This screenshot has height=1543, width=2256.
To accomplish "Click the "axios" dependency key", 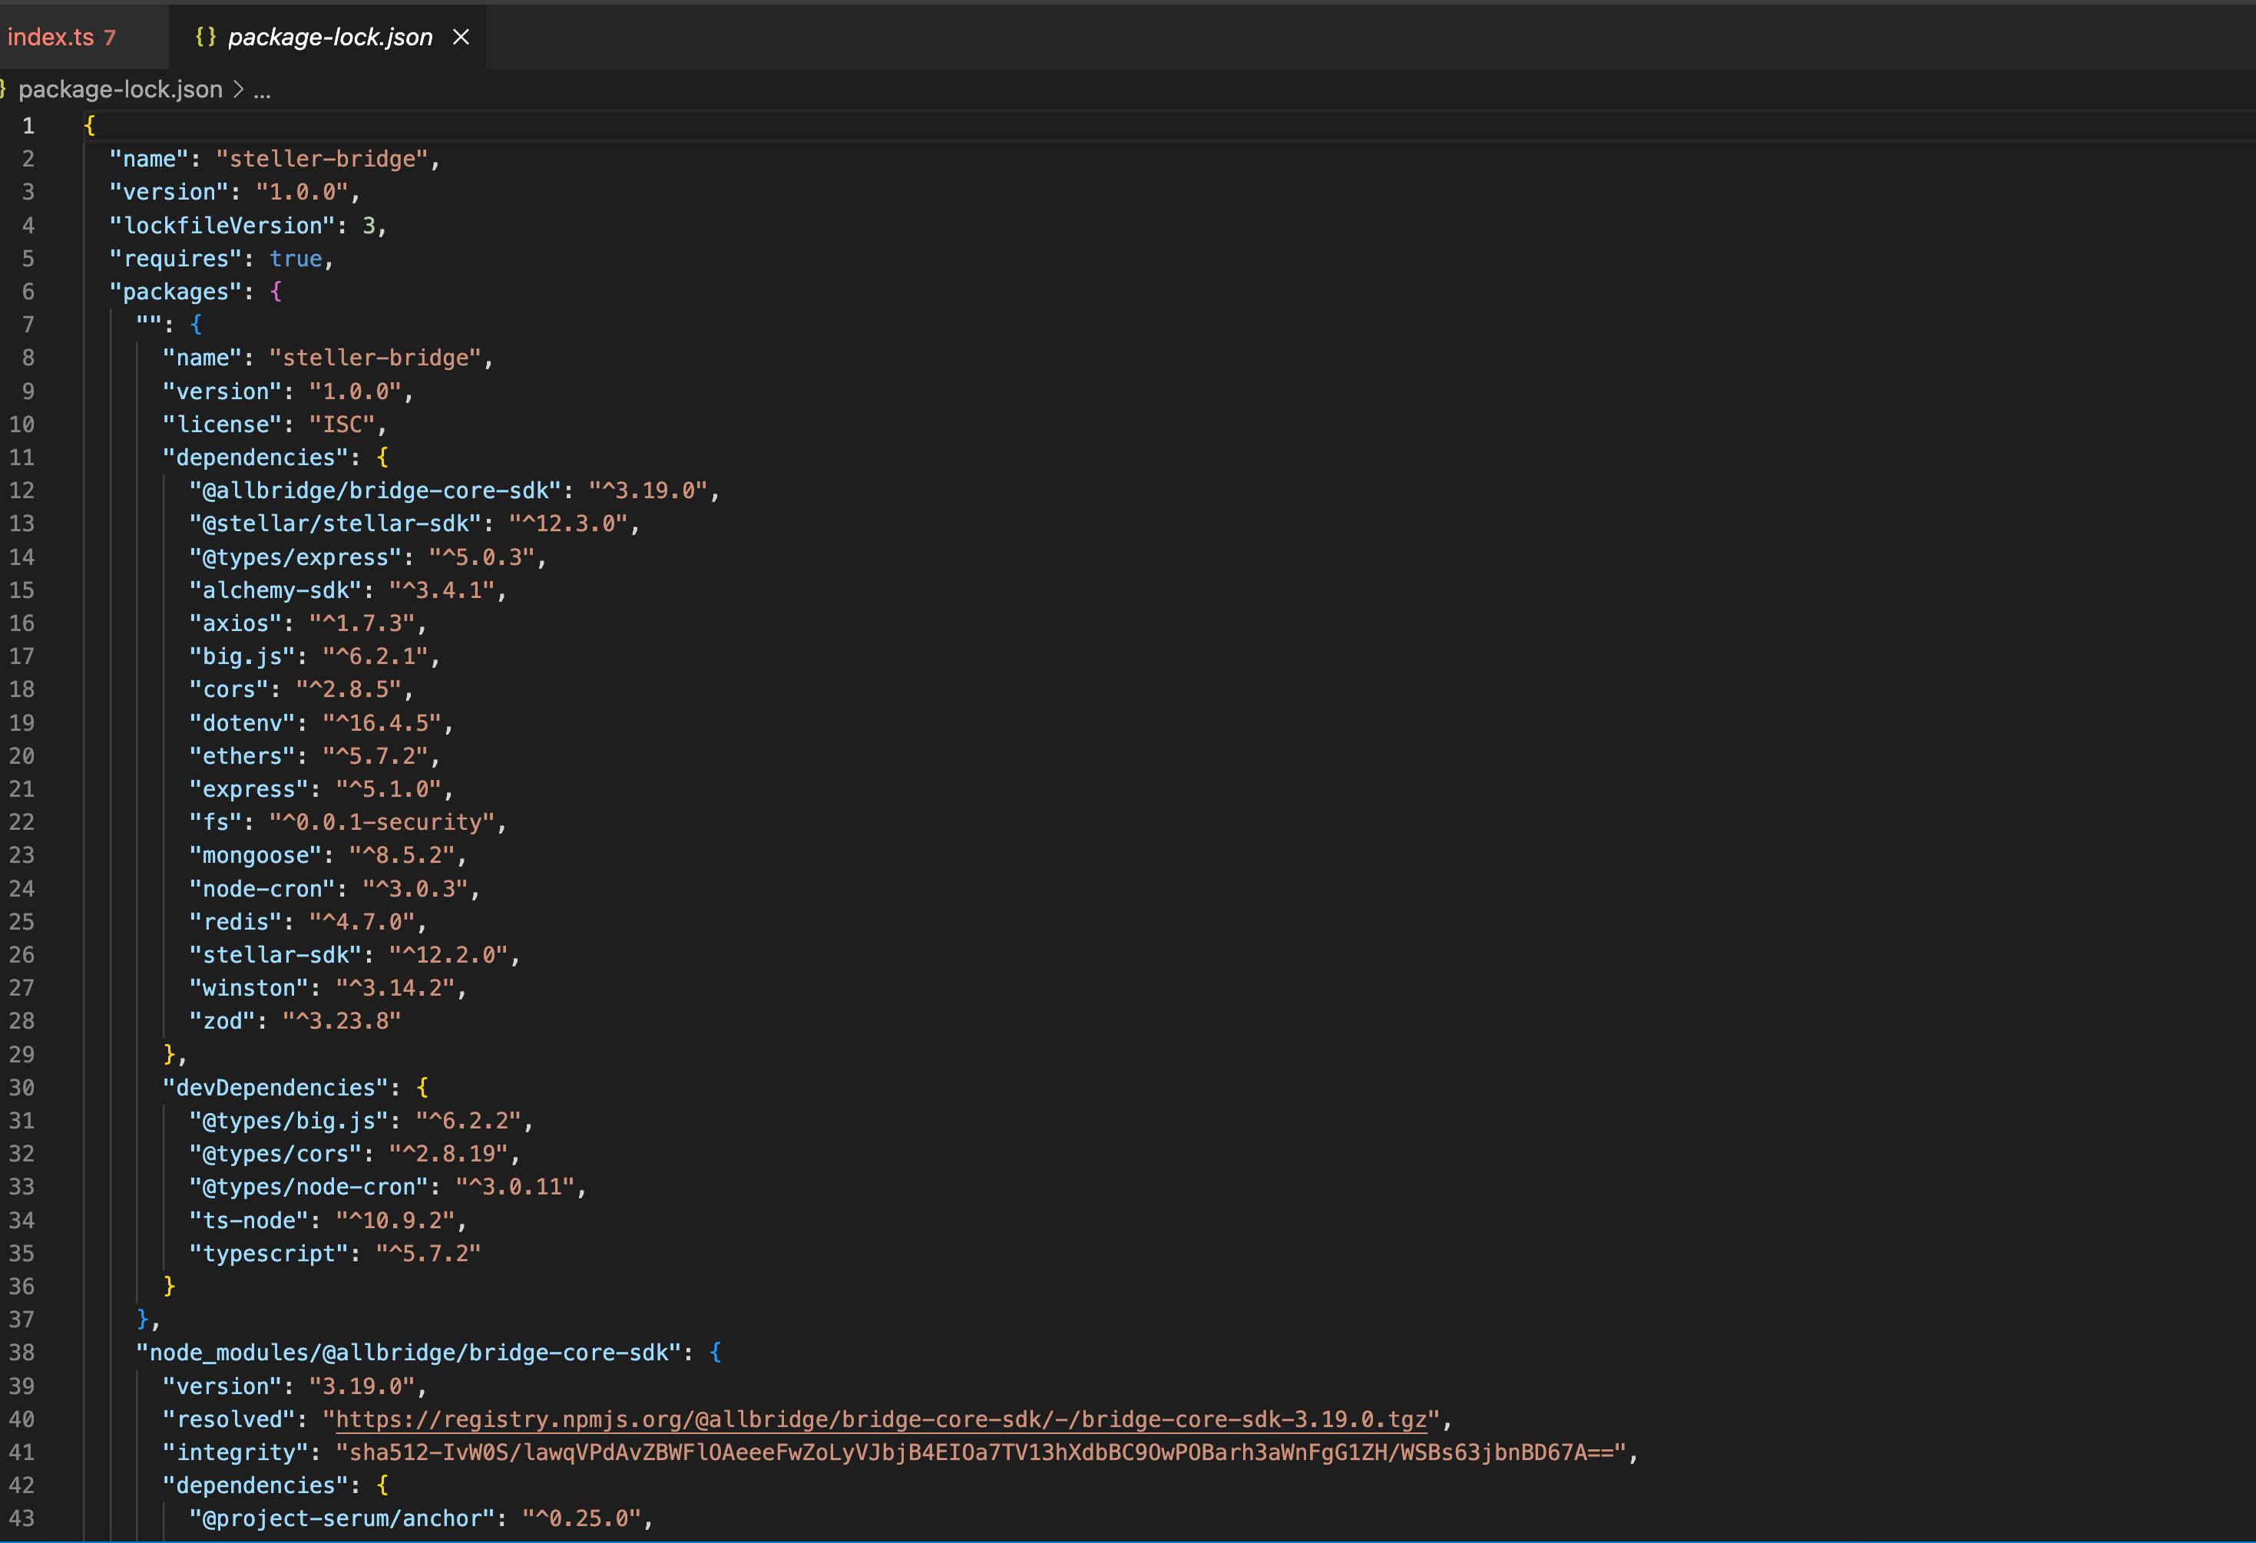I will (236, 624).
